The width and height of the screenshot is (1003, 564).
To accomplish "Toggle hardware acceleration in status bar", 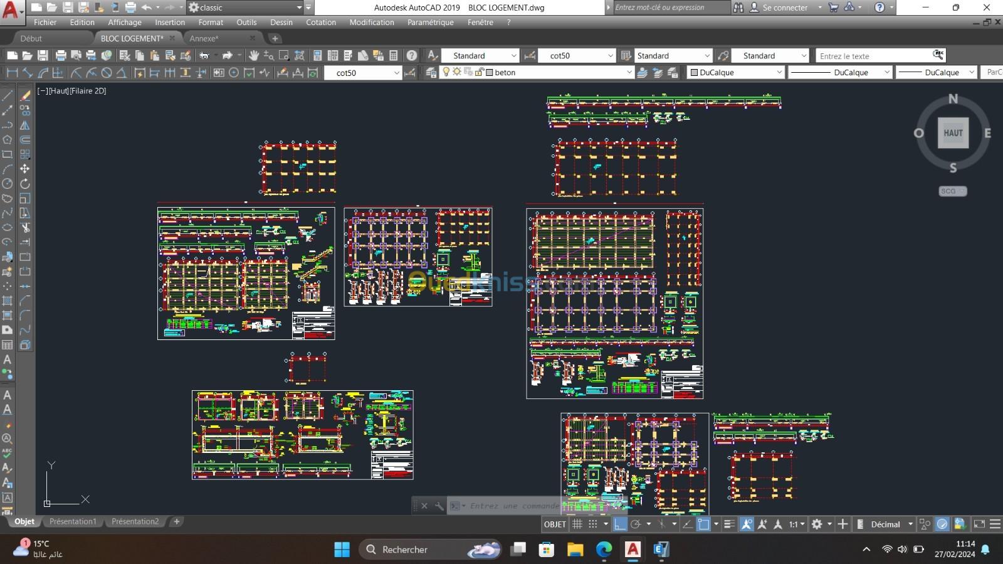I will (942, 524).
